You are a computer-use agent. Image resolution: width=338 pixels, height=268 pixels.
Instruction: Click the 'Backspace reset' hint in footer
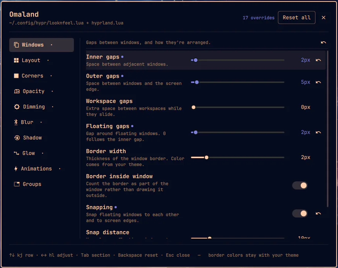click(138, 255)
